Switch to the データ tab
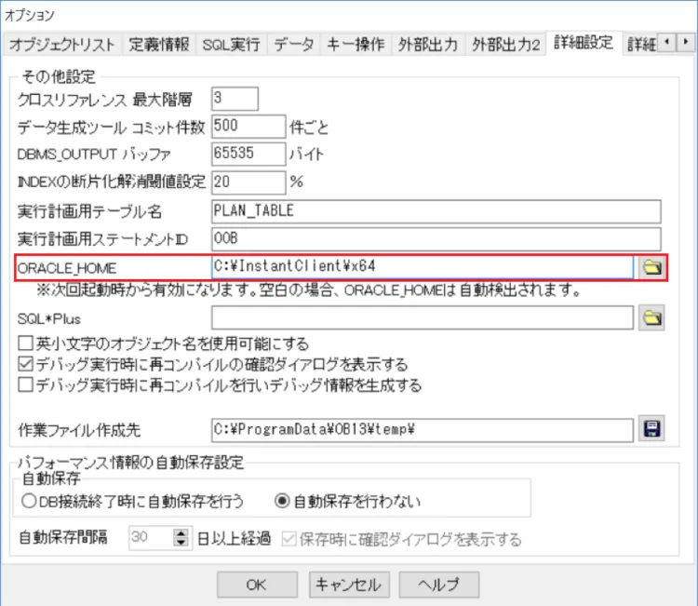The width and height of the screenshot is (698, 606). [294, 45]
